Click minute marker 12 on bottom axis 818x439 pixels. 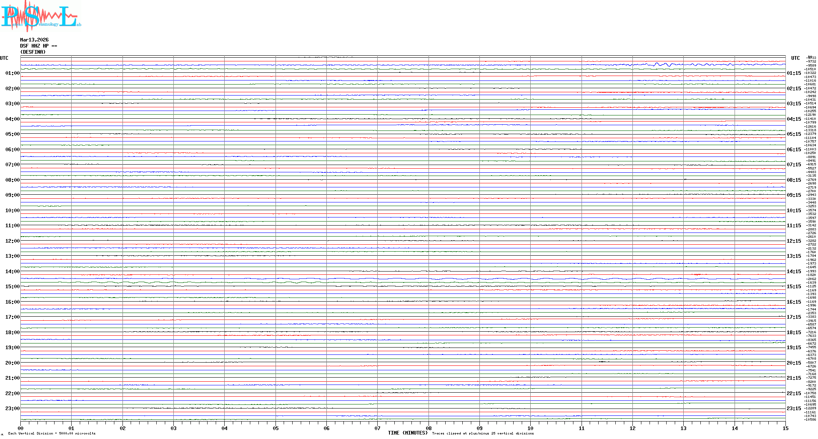tap(632, 428)
